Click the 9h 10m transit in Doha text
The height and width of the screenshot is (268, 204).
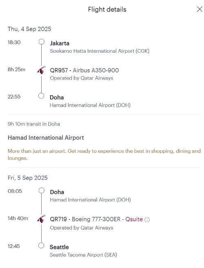tap(34, 124)
